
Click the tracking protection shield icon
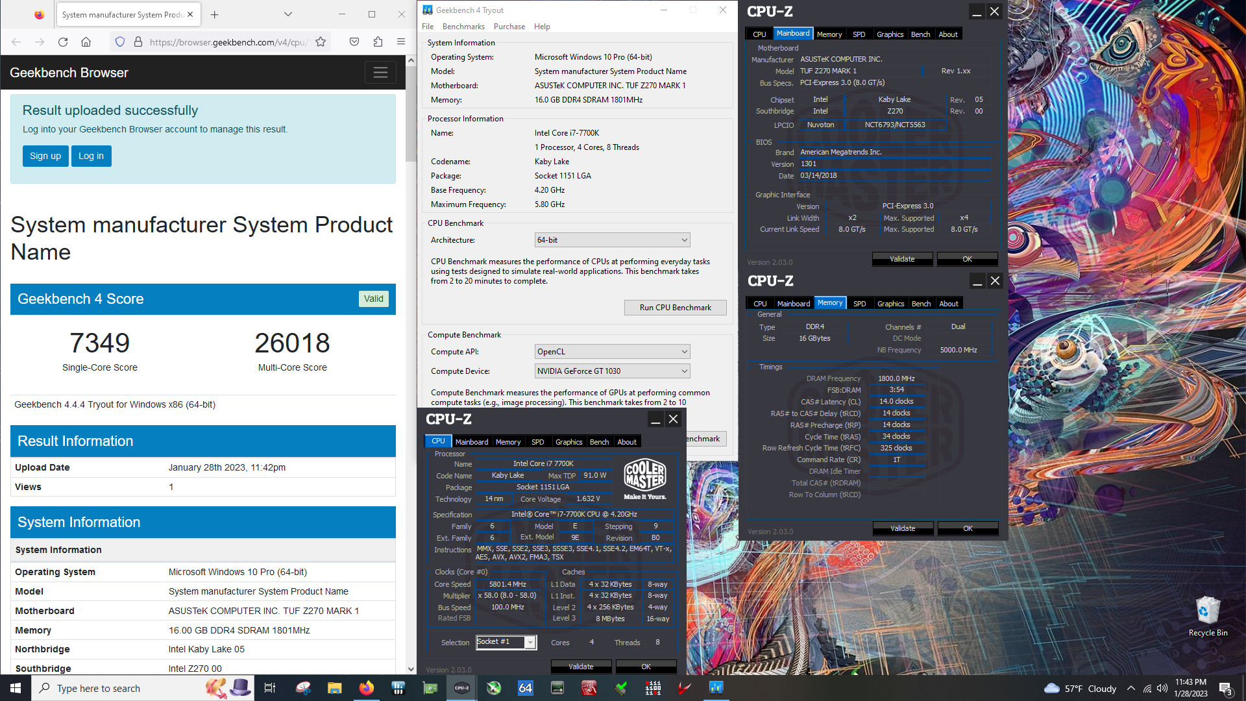120,42
